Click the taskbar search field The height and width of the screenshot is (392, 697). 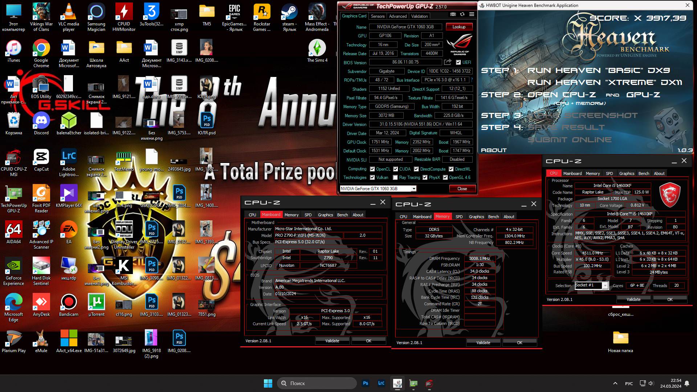(317, 383)
